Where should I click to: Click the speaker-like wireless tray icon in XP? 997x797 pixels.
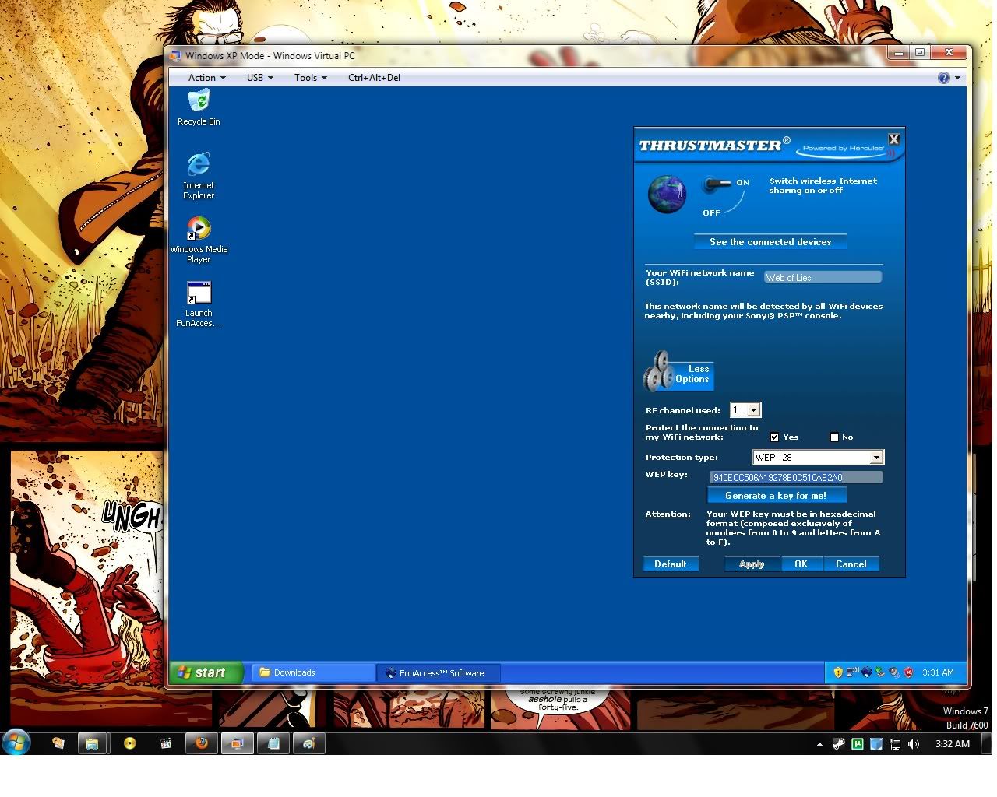click(894, 672)
